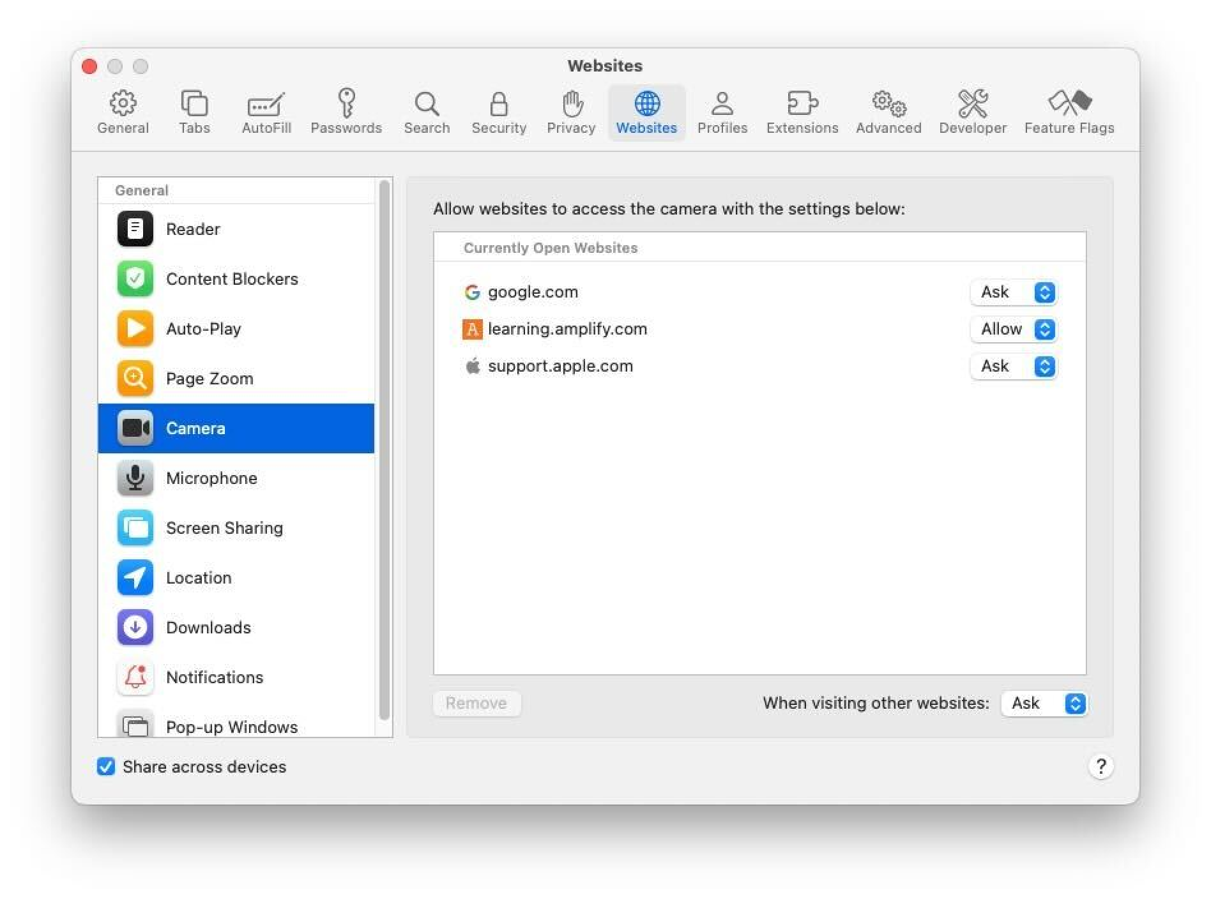This screenshot has width=1211, height=899.
Task: Select the Microphone icon in sidebar
Action: [x=135, y=478]
